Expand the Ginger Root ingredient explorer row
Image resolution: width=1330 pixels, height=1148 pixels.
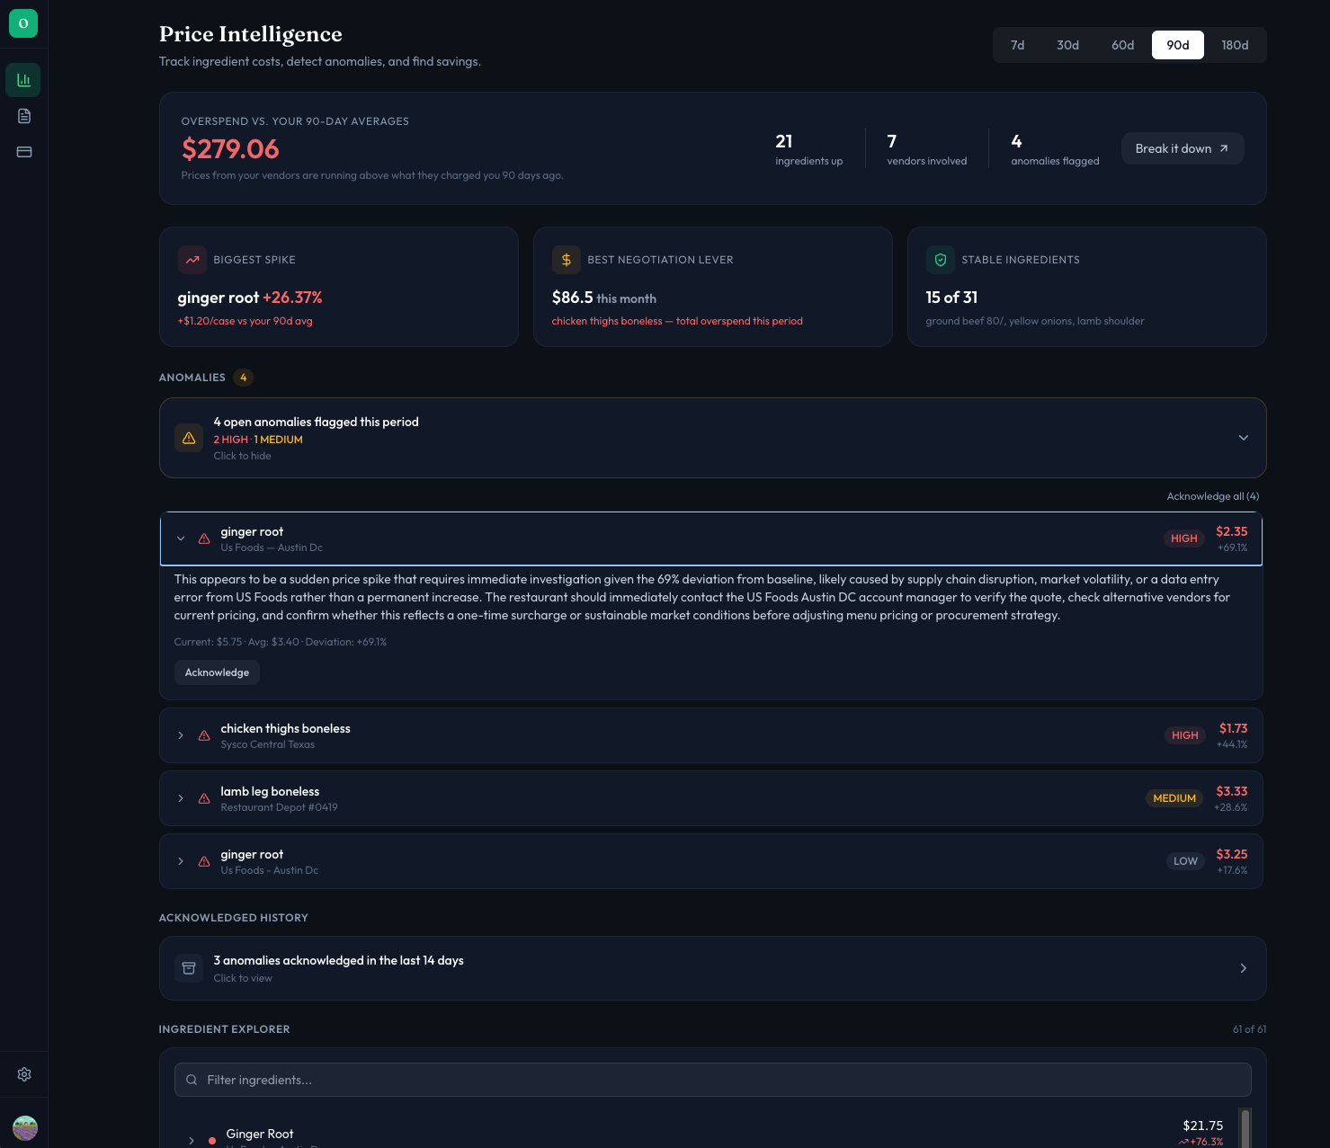192,1141
